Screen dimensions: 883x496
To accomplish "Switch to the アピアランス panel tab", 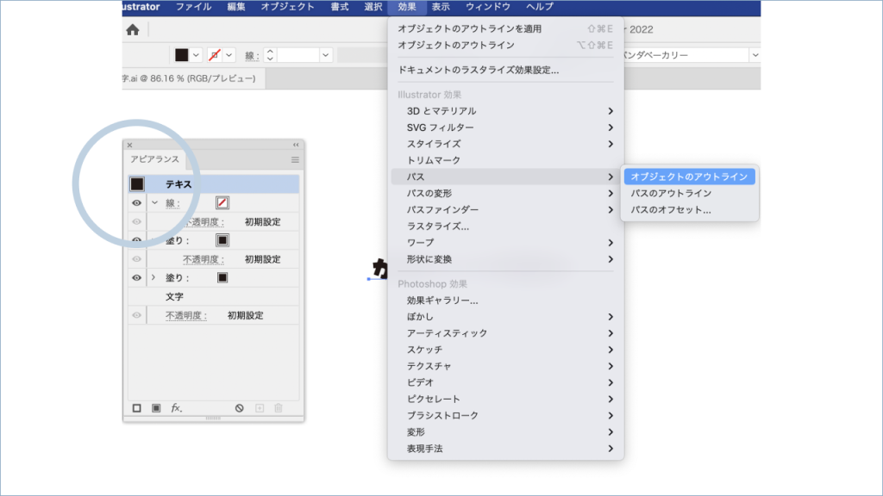I will [155, 159].
